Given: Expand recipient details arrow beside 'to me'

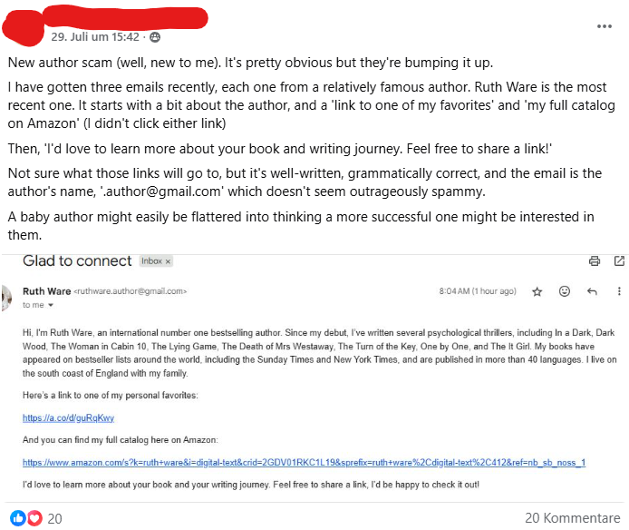Looking at the screenshot, I should tap(39, 306).
